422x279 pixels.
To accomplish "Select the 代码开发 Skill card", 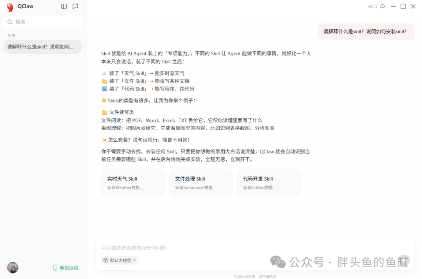I will [x=268, y=183].
